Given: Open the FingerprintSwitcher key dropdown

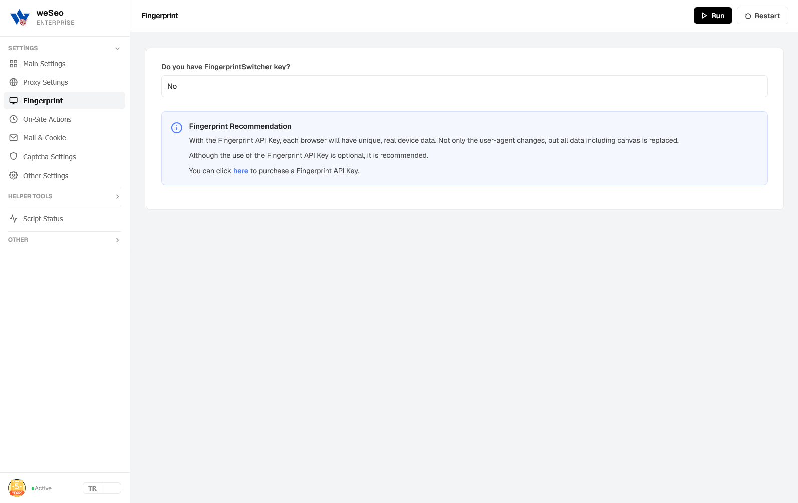Looking at the screenshot, I should pyautogui.click(x=464, y=86).
